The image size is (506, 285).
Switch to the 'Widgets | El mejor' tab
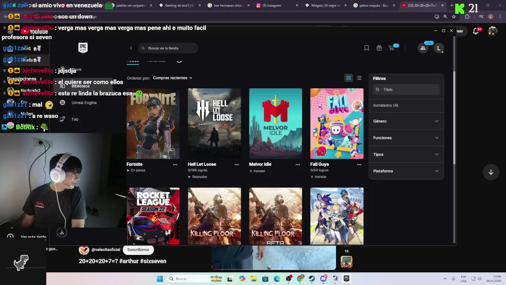(325, 6)
